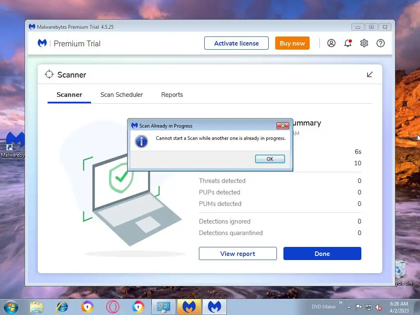Click the Threats detected count 0
This screenshot has width=420, height=315.
coord(359,181)
